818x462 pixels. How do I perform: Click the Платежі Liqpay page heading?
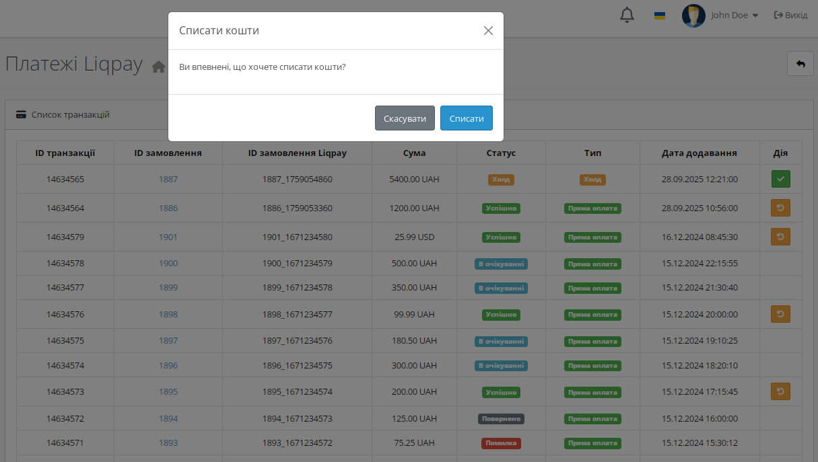coord(74,64)
